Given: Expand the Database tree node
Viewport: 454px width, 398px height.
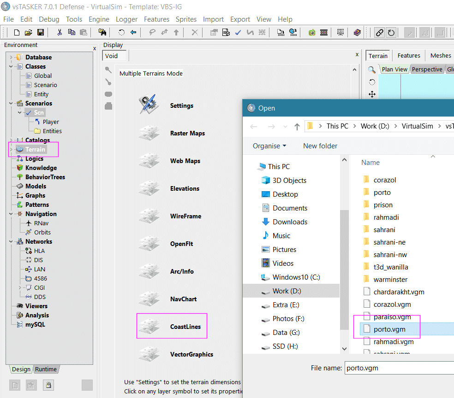Looking at the screenshot, I should pyautogui.click(x=11, y=57).
